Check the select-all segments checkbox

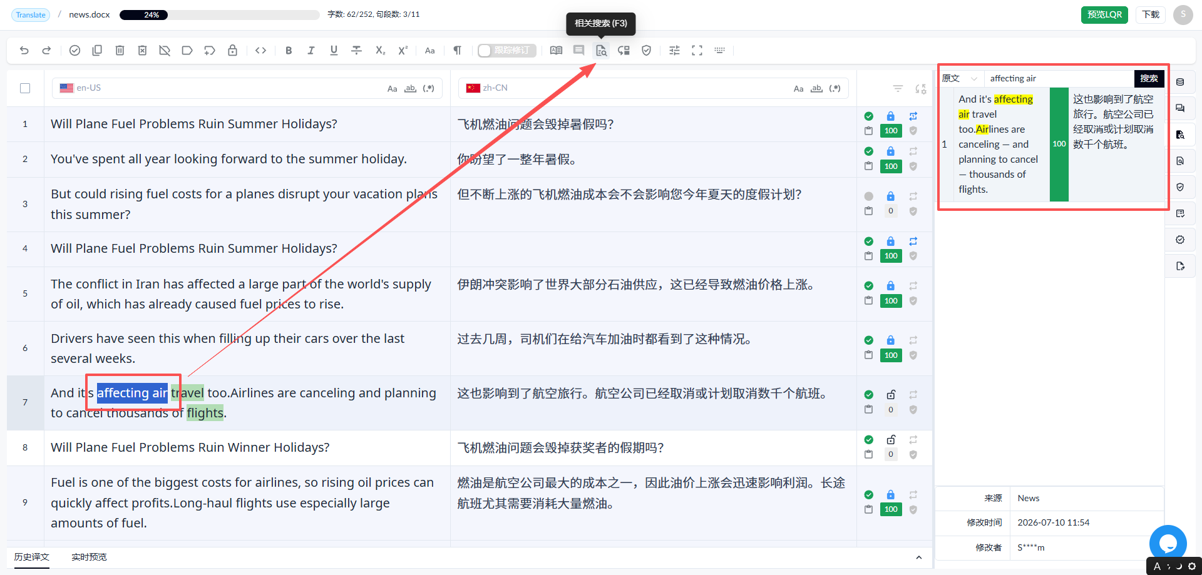25,88
